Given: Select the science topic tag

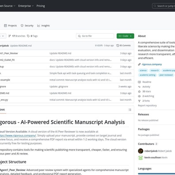Looking at the screenshot, I should tap(143, 70).
